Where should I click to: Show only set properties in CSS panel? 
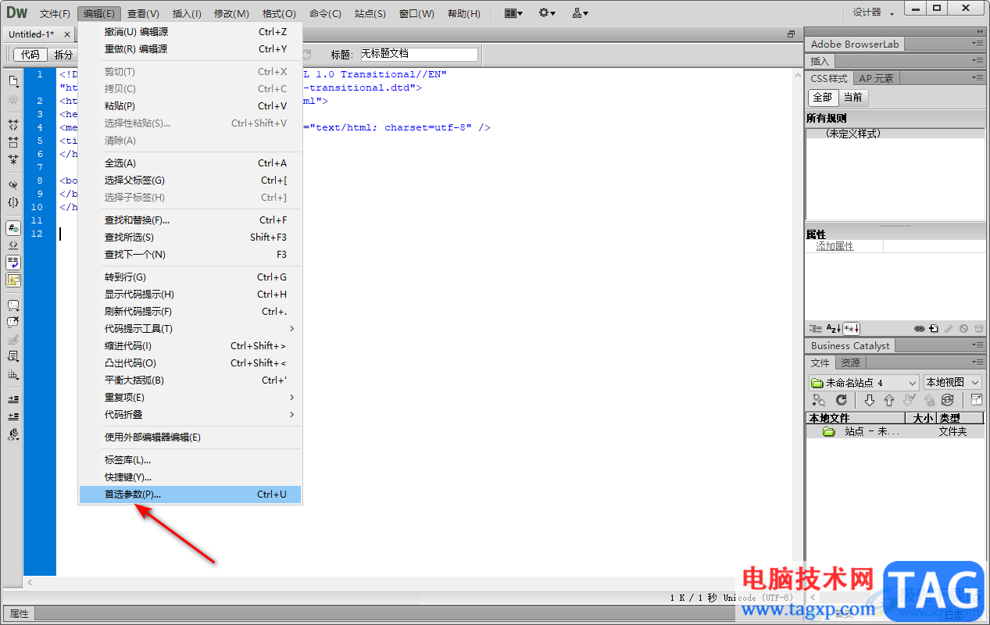pyautogui.click(x=852, y=329)
